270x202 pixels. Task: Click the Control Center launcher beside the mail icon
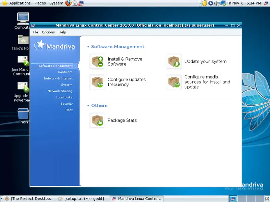point(81,3)
